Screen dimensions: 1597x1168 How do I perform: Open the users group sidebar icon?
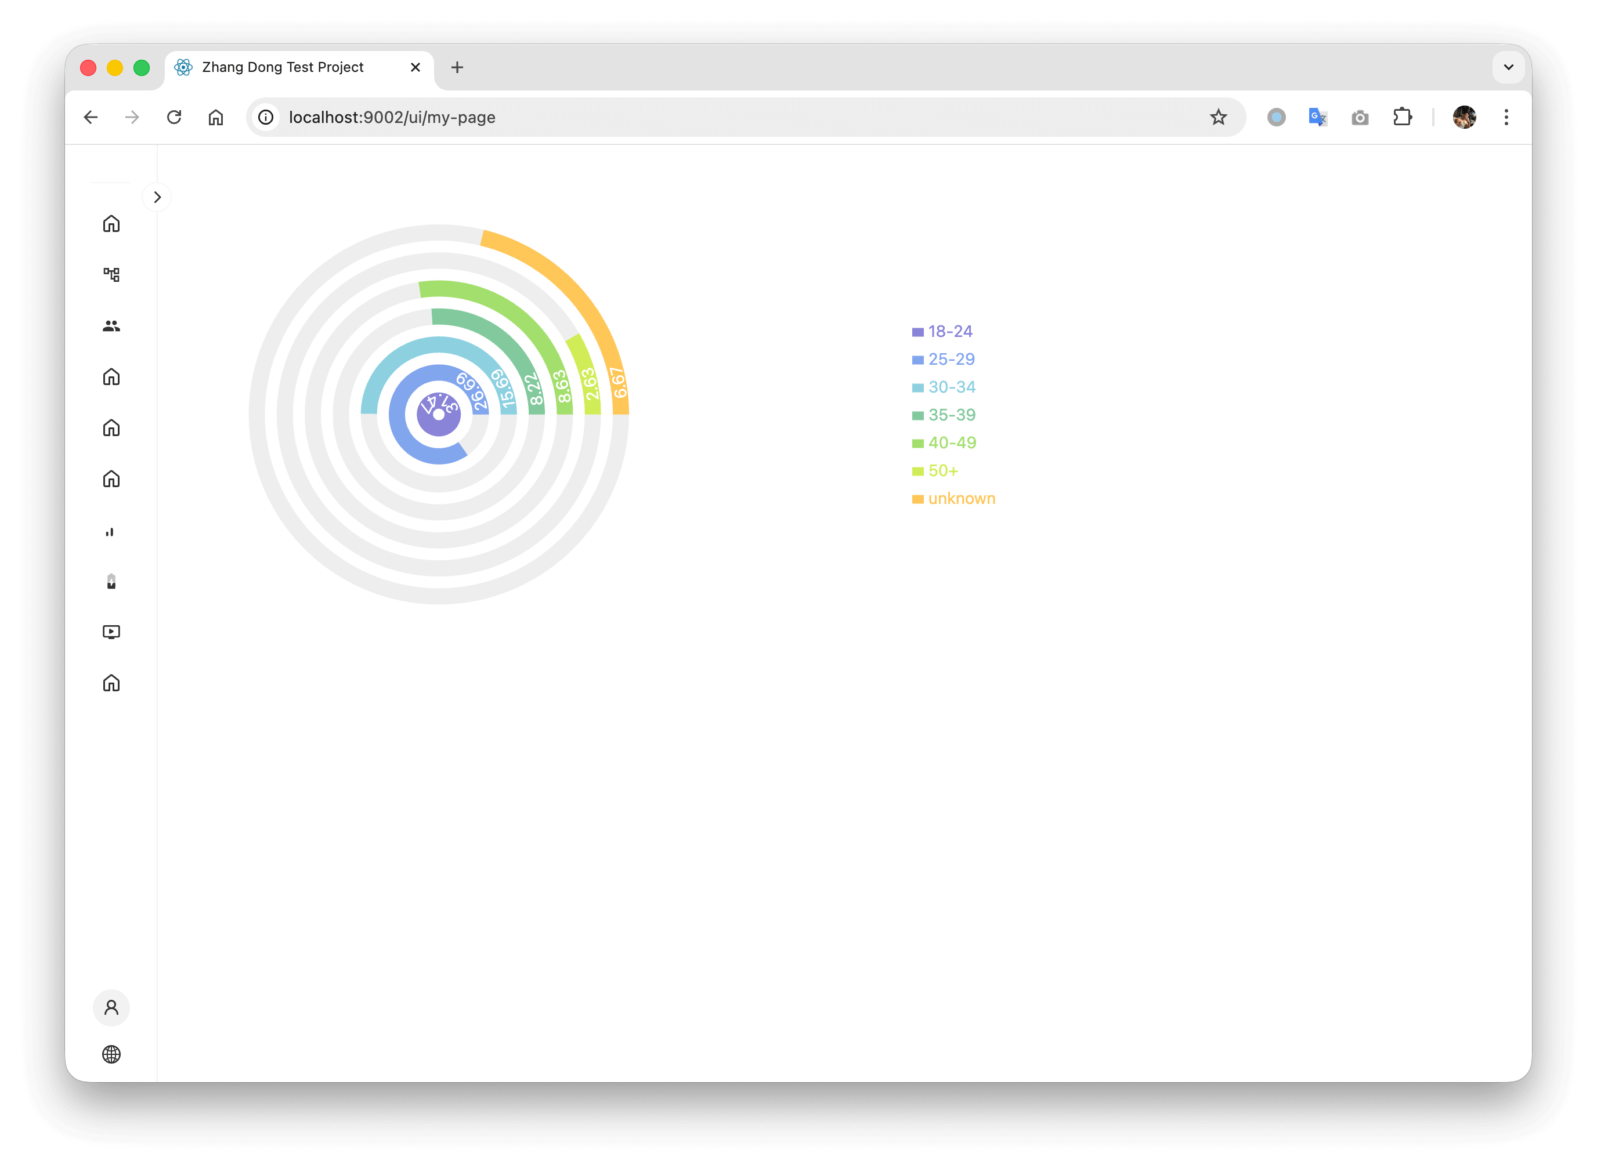click(111, 326)
